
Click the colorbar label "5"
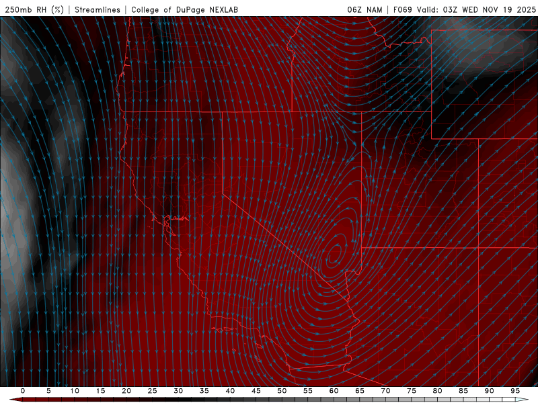click(48, 391)
